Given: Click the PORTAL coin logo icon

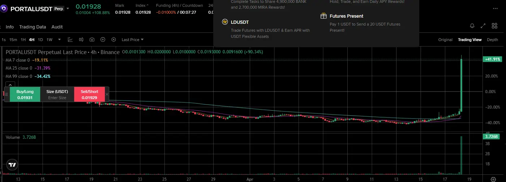Looking at the screenshot, I should point(4,9).
